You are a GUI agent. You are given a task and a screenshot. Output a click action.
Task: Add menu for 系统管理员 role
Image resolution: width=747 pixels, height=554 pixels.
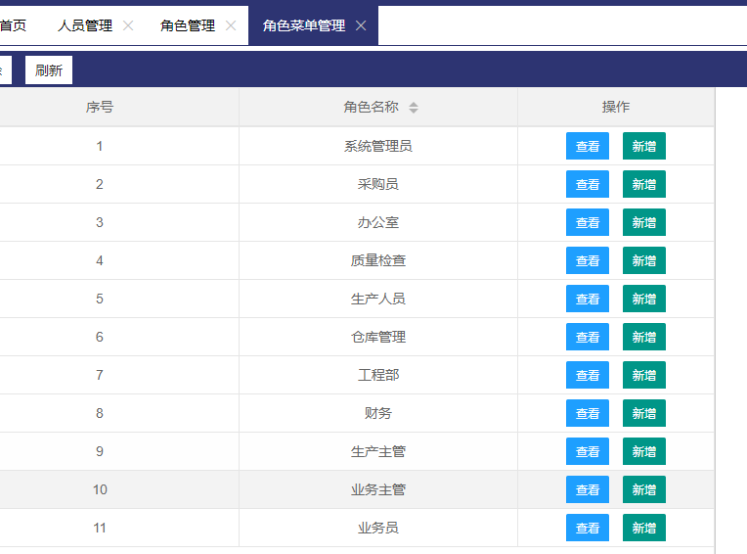pyautogui.click(x=644, y=146)
